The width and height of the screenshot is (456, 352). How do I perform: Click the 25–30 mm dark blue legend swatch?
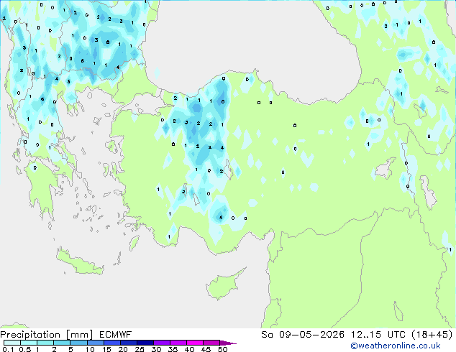click(145, 343)
